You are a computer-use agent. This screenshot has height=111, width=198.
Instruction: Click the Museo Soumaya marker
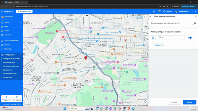(x=90, y=28)
